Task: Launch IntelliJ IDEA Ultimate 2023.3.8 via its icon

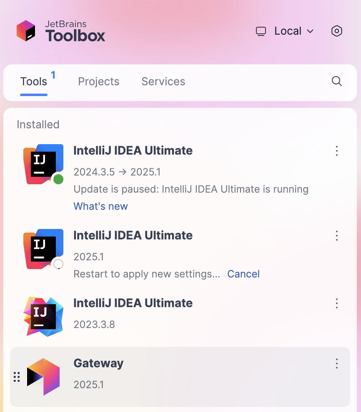Action: (x=43, y=316)
